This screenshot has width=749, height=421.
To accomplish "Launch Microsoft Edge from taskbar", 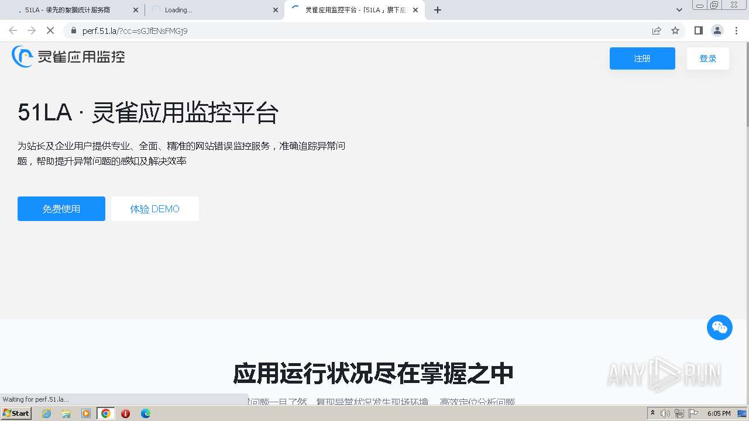I will point(145,413).
